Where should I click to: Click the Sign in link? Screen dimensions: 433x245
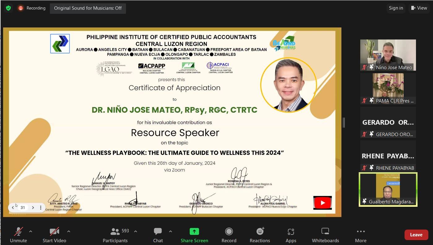tap(396, 8)
